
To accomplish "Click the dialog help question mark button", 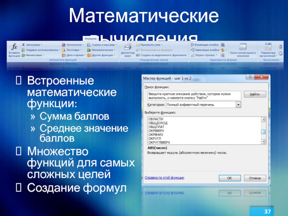I will [x=250, y=77].
